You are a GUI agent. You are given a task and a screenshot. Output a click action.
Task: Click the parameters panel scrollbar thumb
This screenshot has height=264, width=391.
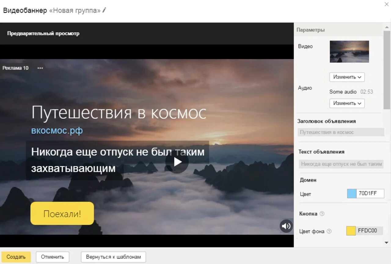pos(387,70)
